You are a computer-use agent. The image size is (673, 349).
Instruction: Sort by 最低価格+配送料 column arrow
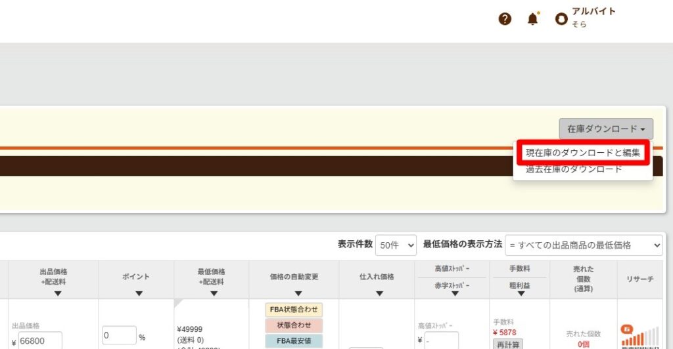[x=211, y=293]
